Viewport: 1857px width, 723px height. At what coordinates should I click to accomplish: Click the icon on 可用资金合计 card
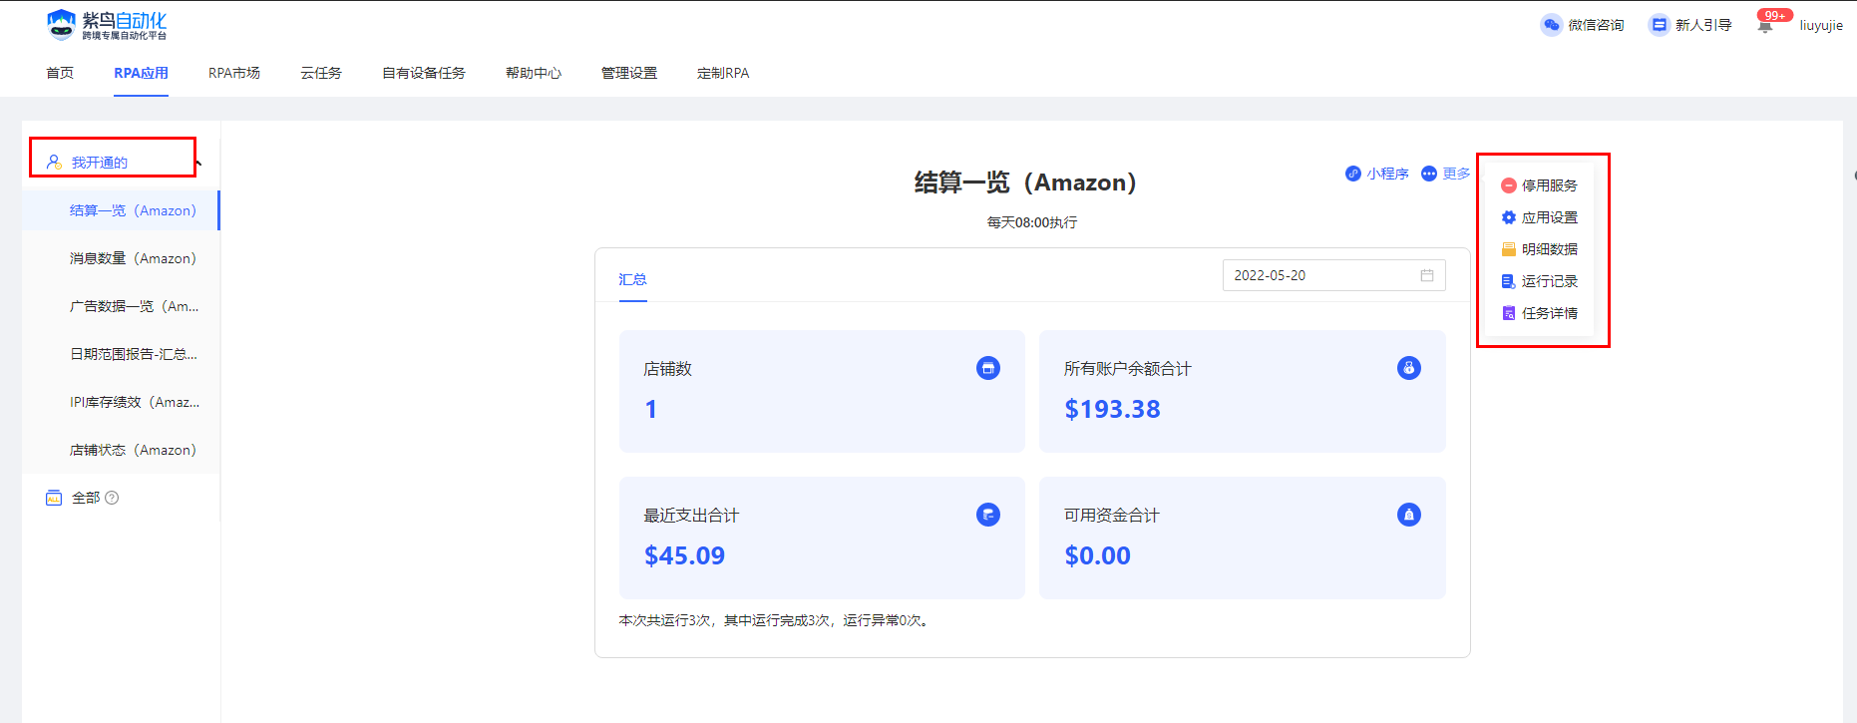tap(1409, 515)
